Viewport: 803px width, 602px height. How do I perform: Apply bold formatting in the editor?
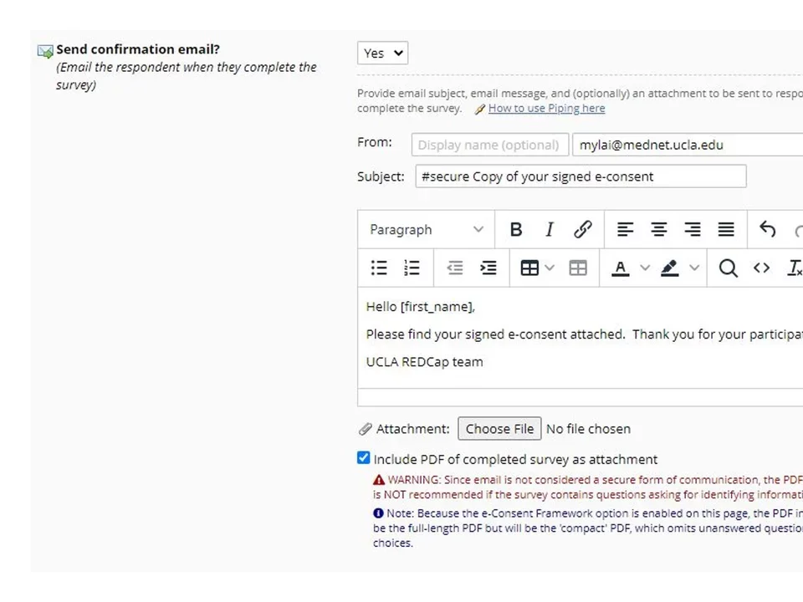click(516, 229)
